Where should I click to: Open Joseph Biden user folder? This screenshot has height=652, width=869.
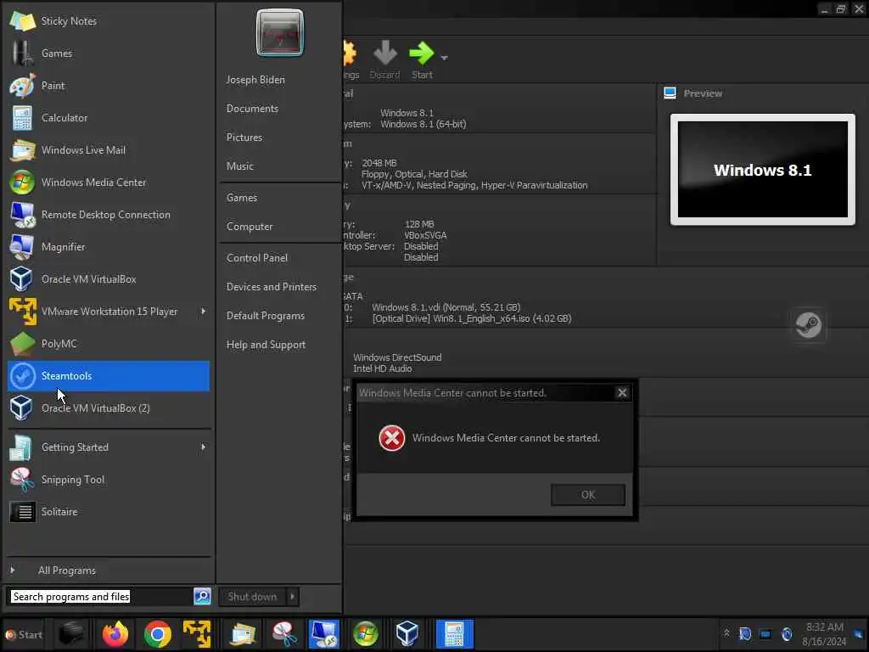[255, 80]
